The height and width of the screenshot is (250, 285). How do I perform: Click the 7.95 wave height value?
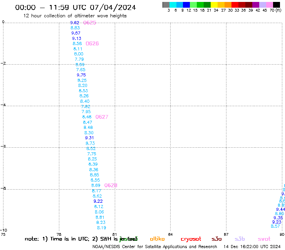pos(86,112)
